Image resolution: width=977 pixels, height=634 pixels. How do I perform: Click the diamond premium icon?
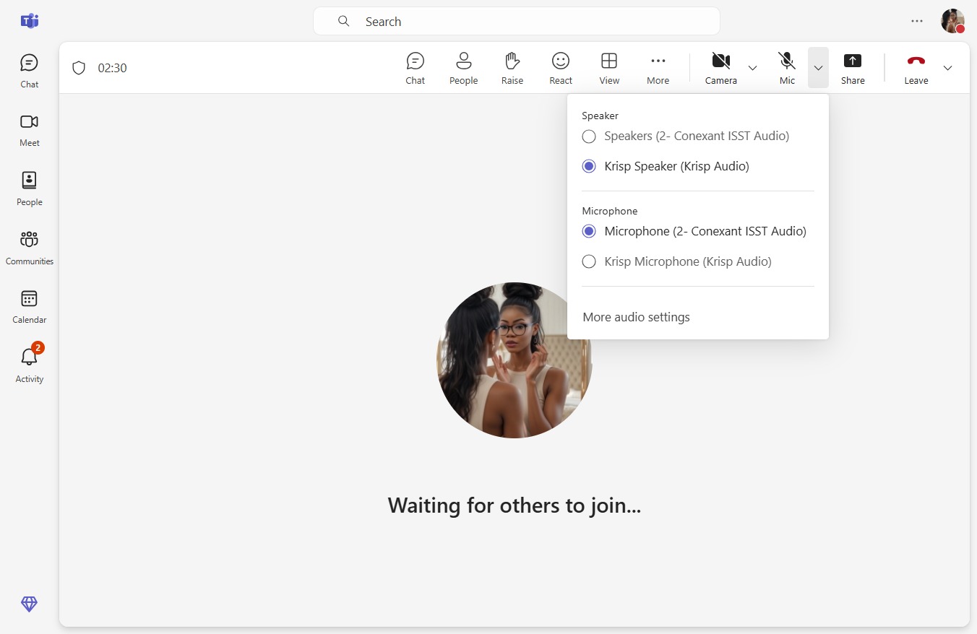tap(29, 604)
